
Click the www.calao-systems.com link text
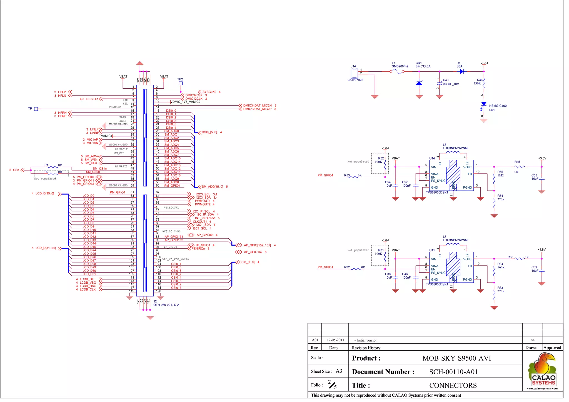542,388
